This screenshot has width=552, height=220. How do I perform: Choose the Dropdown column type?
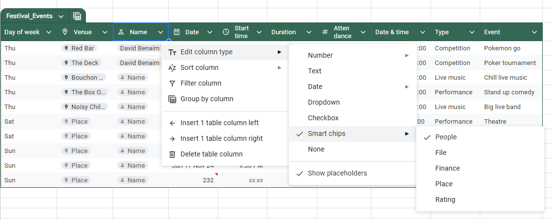tap(324, 102)
